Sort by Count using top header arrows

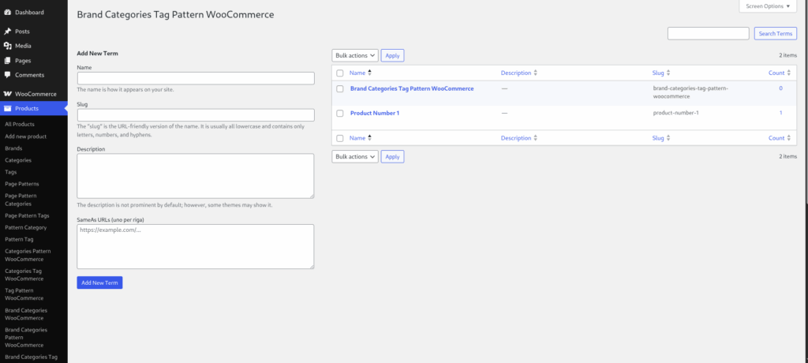[789, 73]
